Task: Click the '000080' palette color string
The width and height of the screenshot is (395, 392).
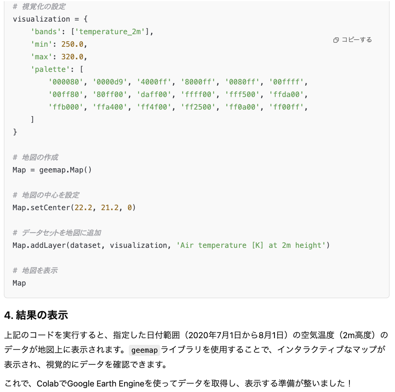Action: coord(66,82)
